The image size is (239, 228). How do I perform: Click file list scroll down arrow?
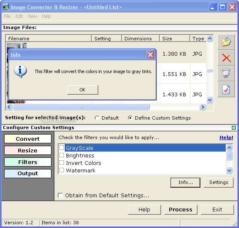click(x=210, y=100)
